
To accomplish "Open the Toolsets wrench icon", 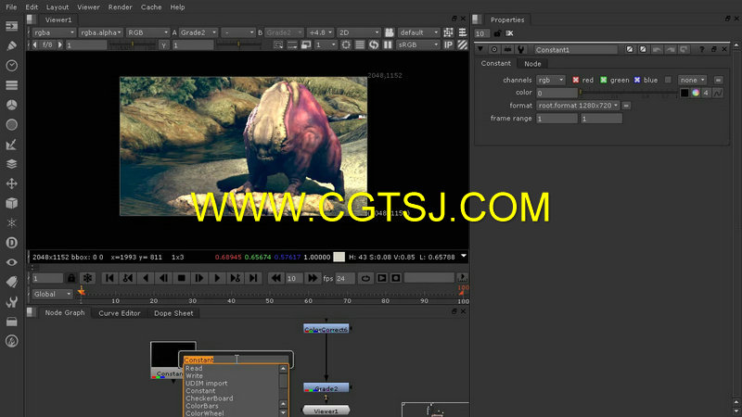I will pos(11,302).
